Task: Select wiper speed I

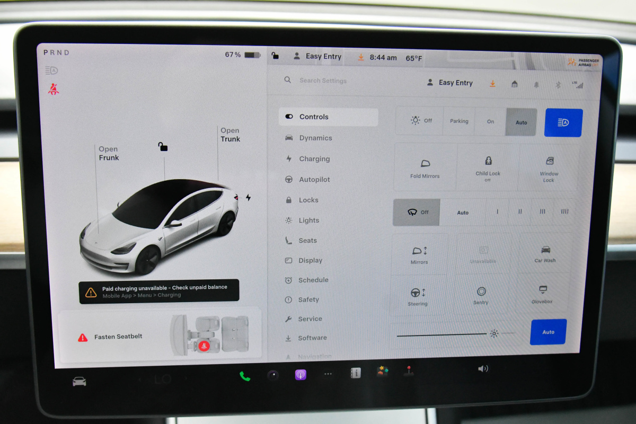Action: tap(497, 213)
